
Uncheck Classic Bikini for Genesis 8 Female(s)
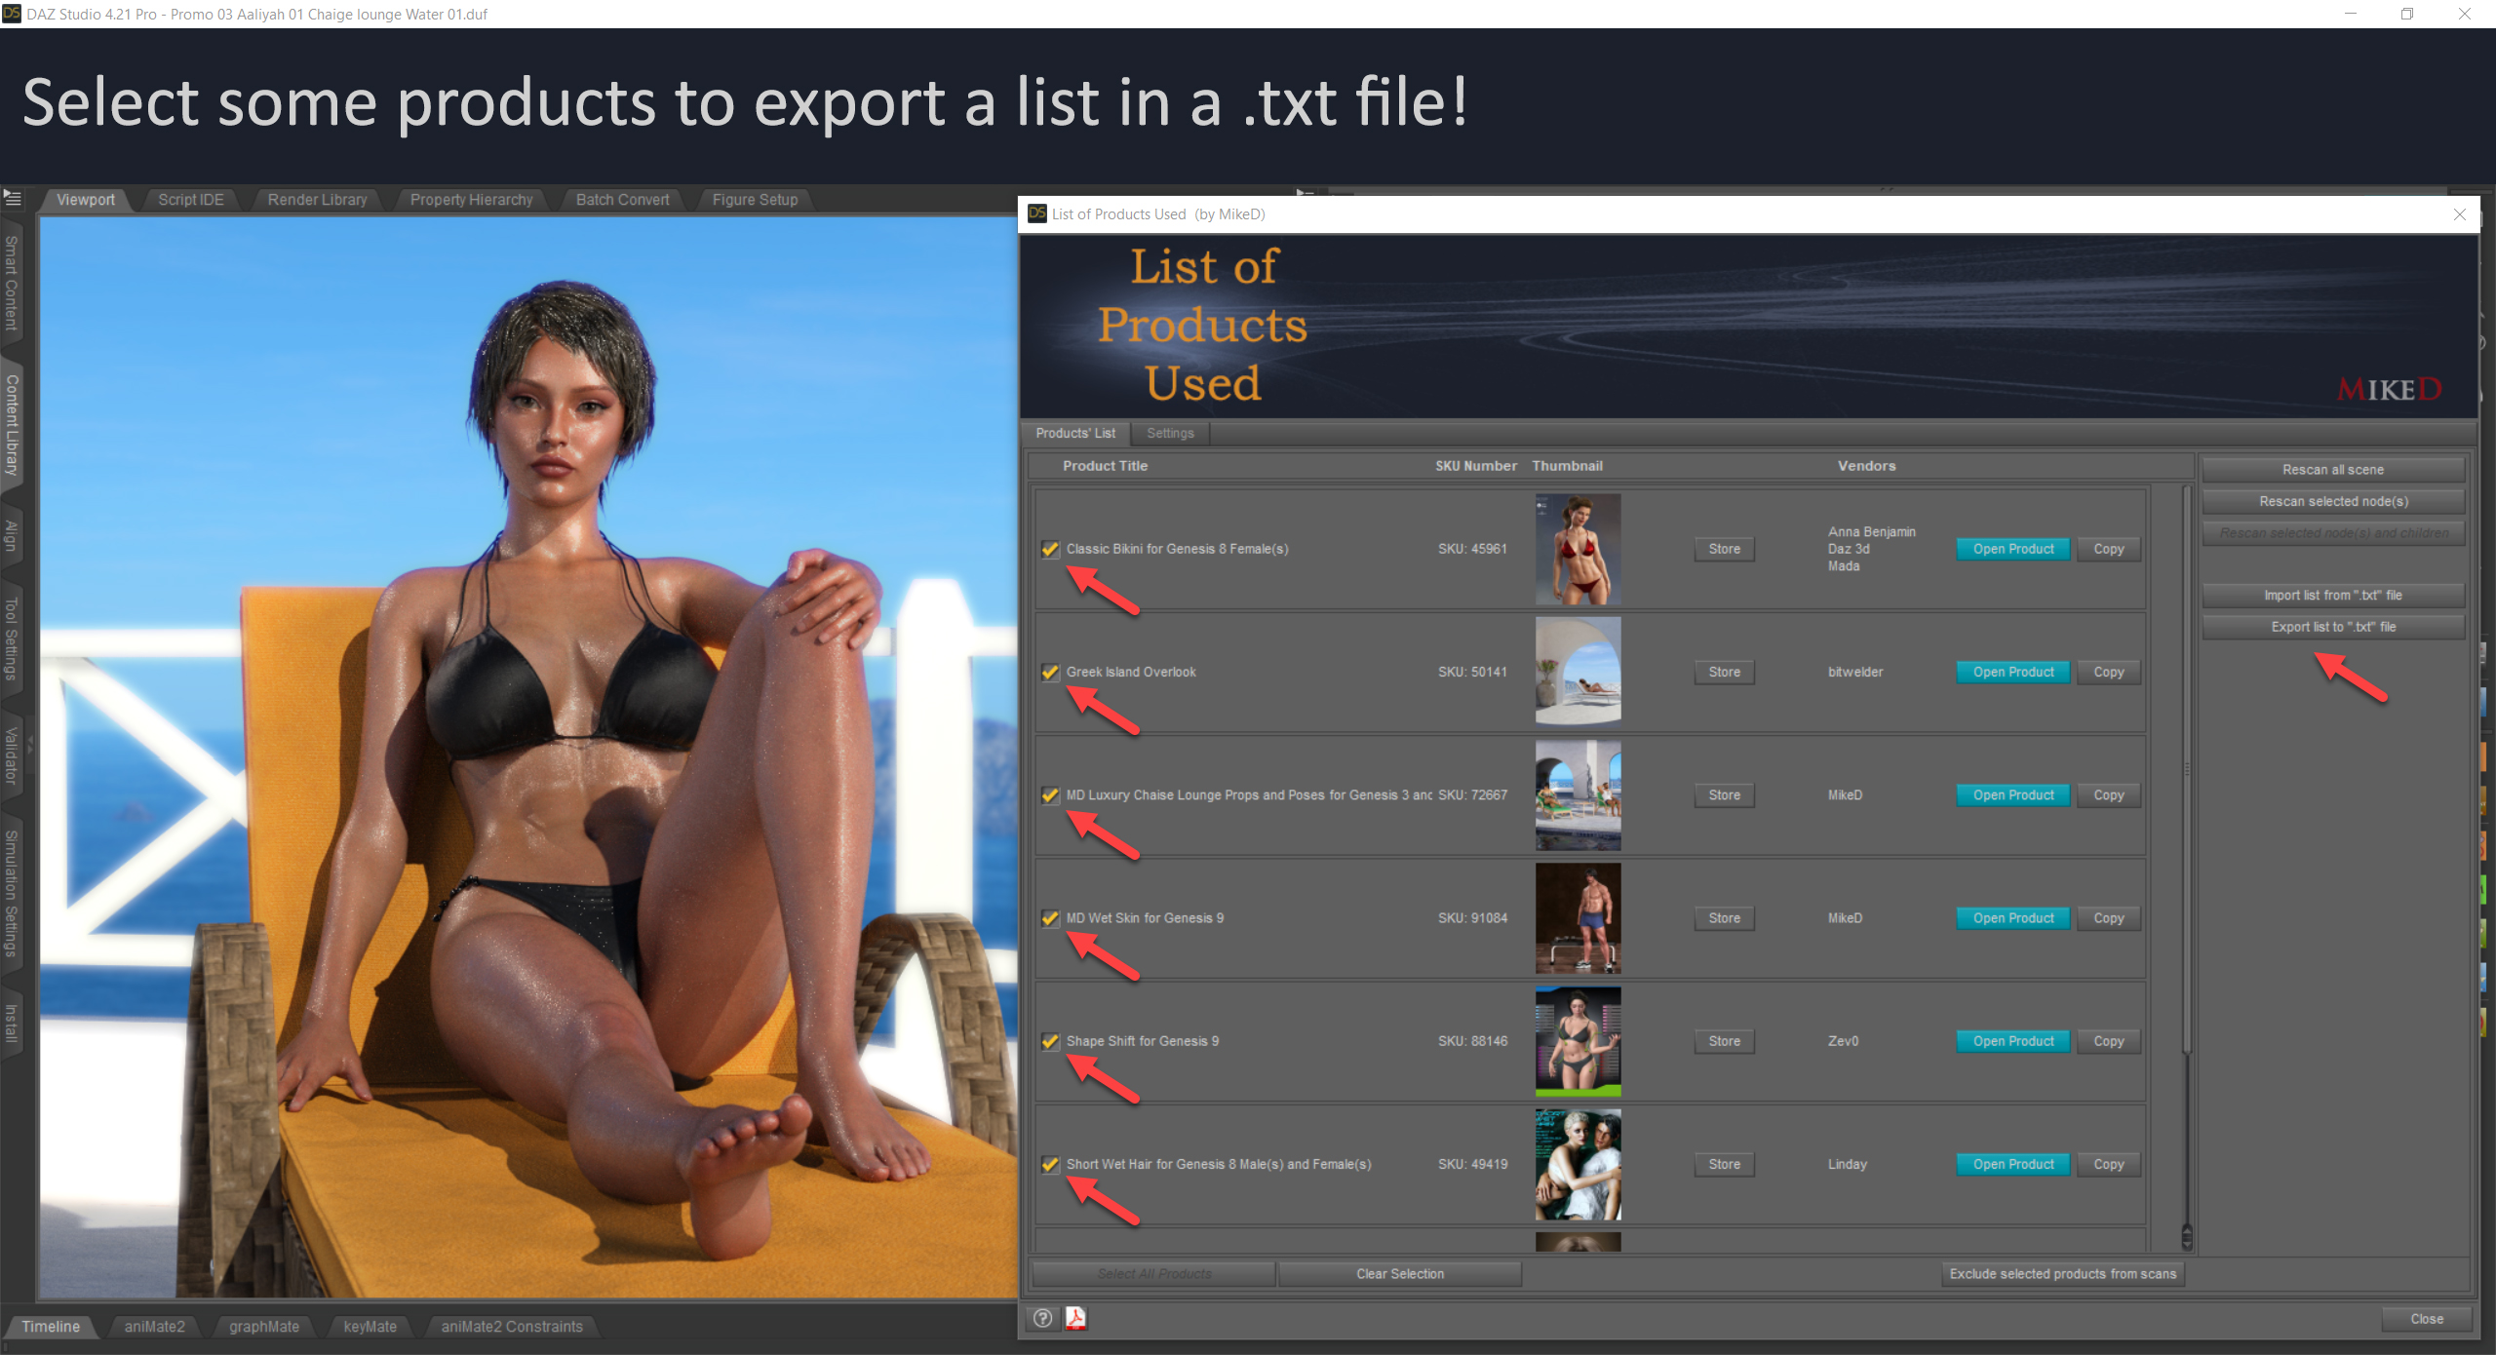coord(1050,549)
